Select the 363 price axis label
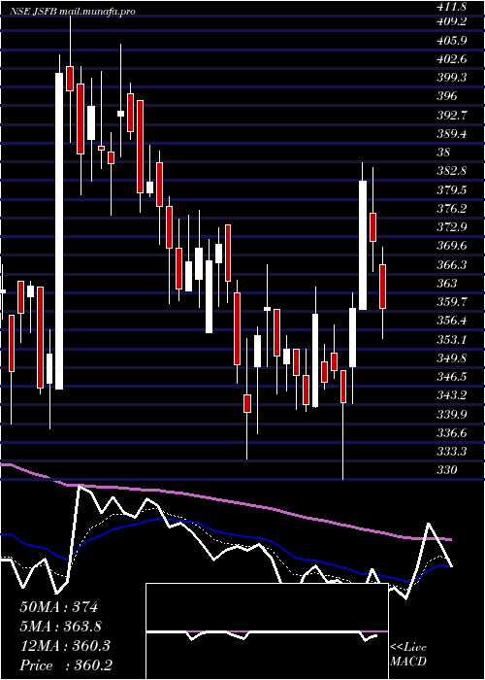The image size is (485, 680). click(447, 284)
